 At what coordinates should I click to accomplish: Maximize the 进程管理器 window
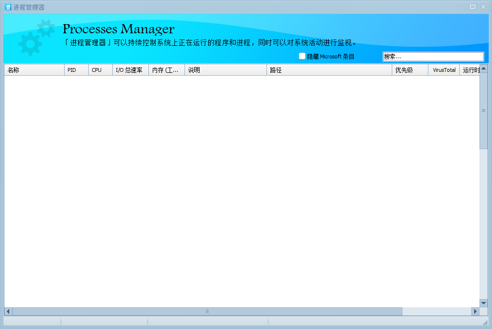coord(473,7)
